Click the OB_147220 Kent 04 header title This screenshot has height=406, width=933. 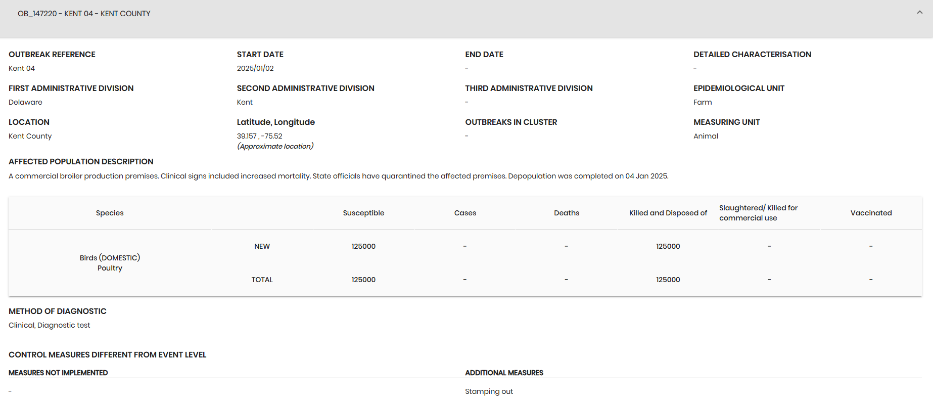tap(84, 14)
